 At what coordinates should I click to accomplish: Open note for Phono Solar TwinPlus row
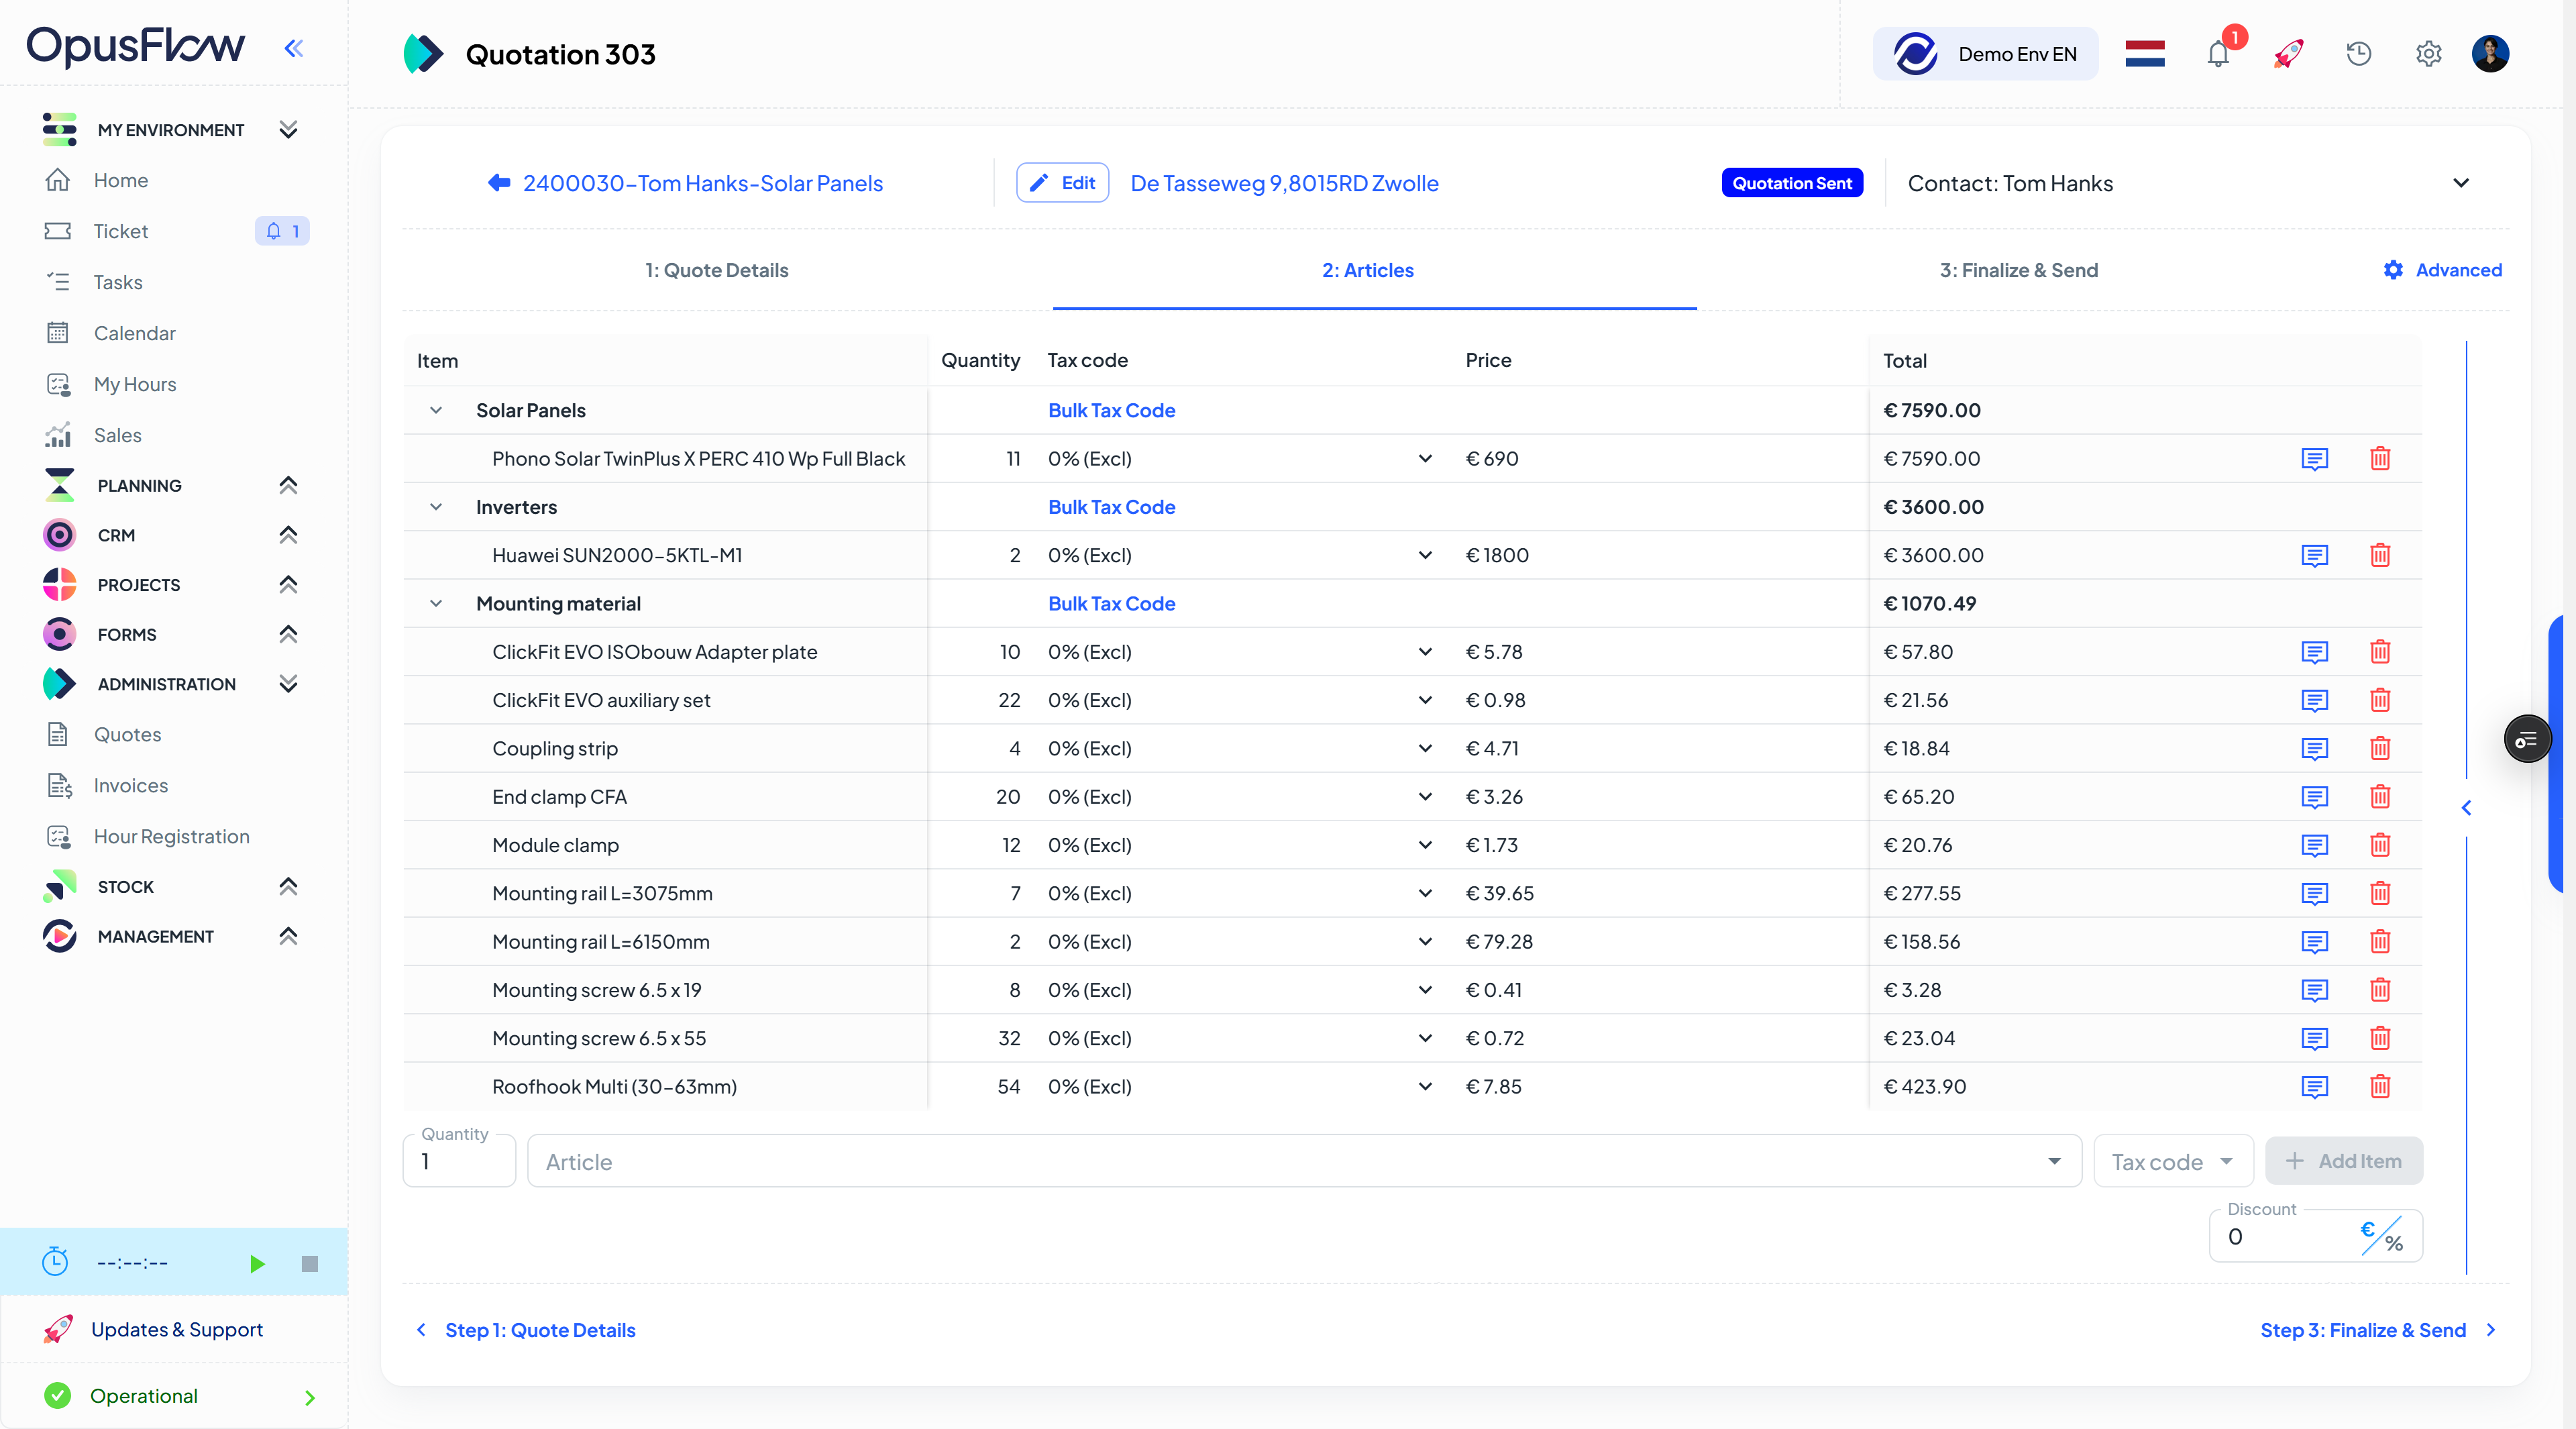[2314, 459]
